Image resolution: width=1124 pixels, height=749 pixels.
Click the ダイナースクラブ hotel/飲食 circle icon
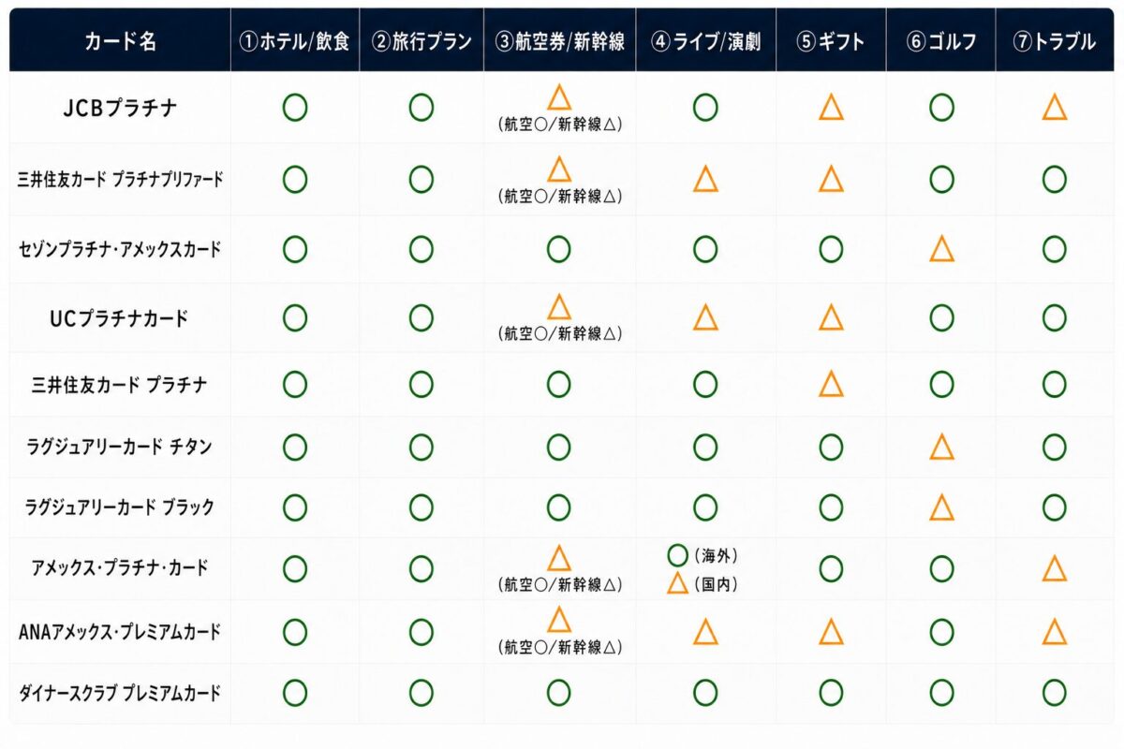point(295,693)
